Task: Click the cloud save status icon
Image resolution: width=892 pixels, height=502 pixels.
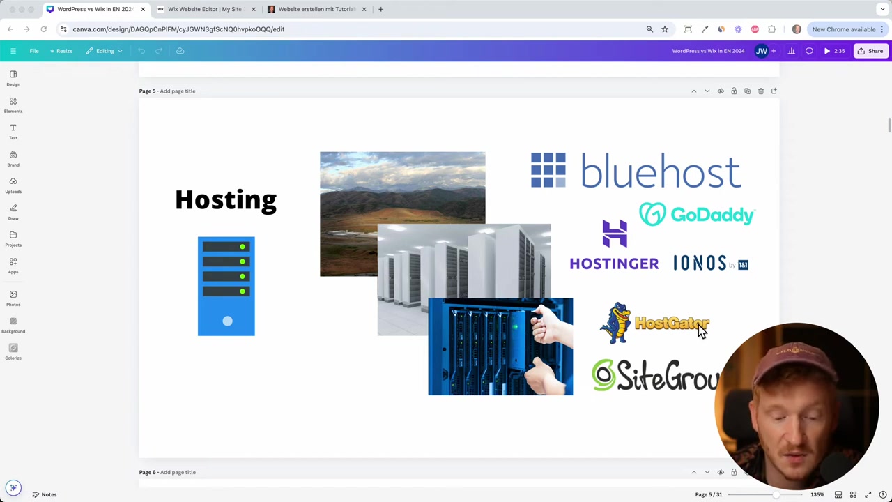Action: click(180, 51)
